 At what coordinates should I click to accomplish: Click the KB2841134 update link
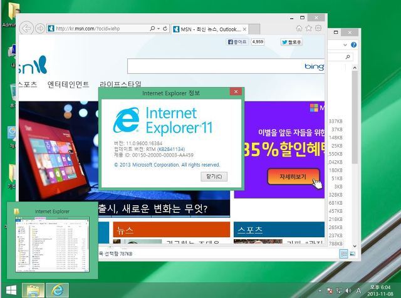[x=171, y=149]
